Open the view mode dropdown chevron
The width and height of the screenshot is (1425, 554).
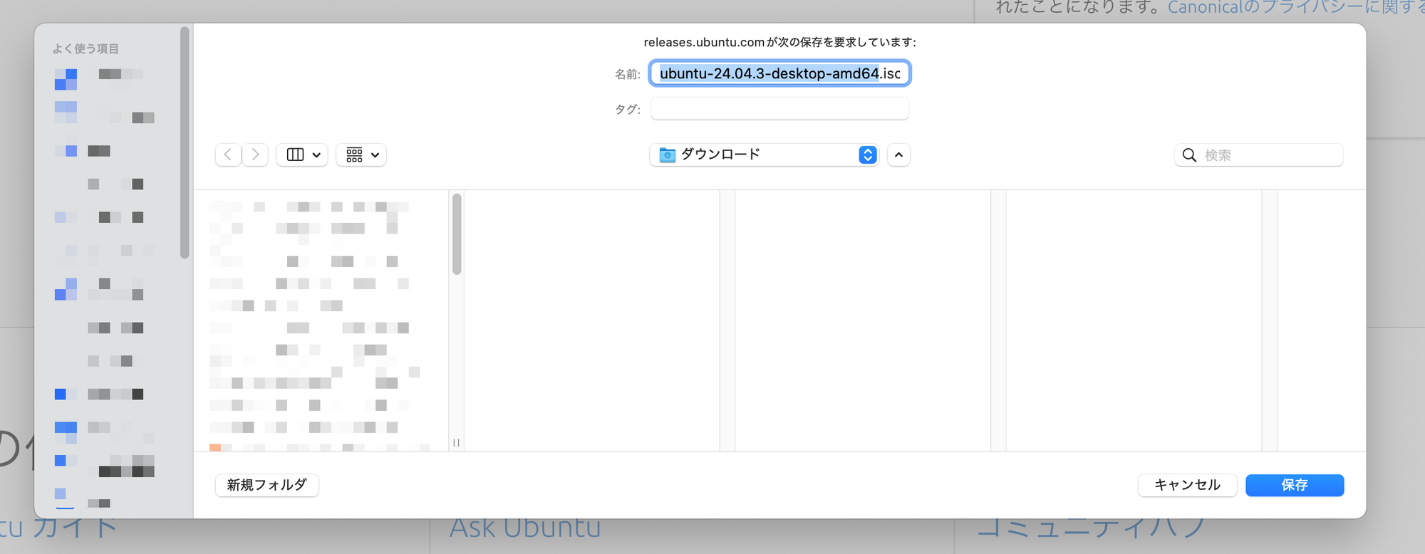[316, 155]
